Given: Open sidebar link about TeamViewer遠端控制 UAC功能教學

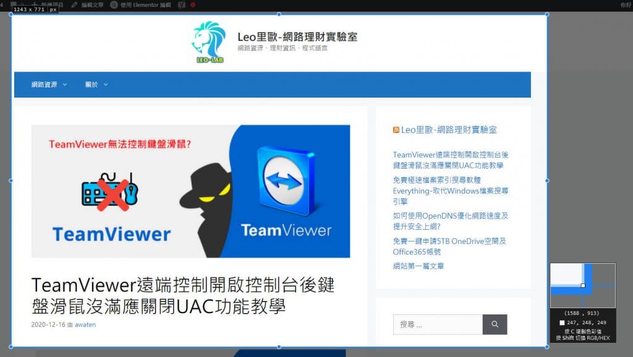Looking at the screenshot, I should tap(451, 160).
